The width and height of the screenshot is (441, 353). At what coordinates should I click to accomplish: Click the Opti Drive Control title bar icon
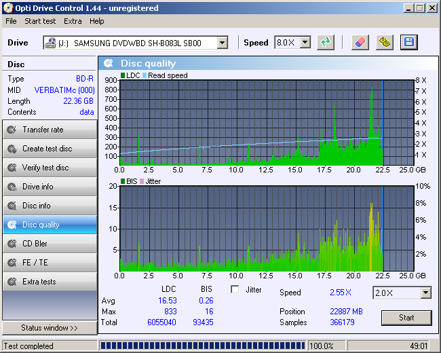8,8
